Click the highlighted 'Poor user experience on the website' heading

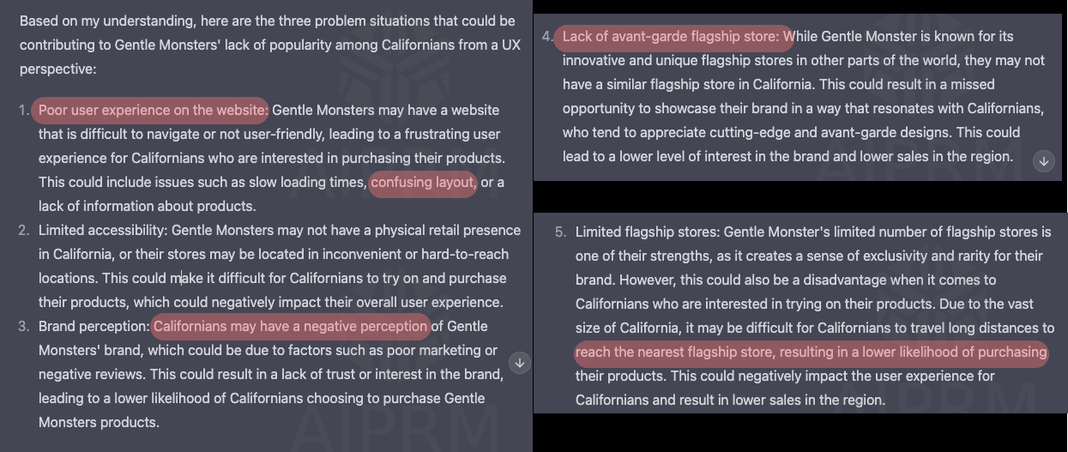click(151, 111)
